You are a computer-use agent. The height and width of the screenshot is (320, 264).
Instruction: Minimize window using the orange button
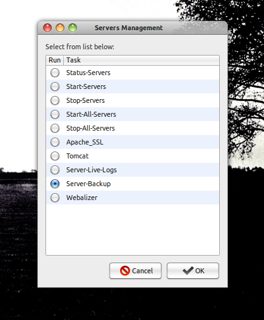click(x=60, y=28)
